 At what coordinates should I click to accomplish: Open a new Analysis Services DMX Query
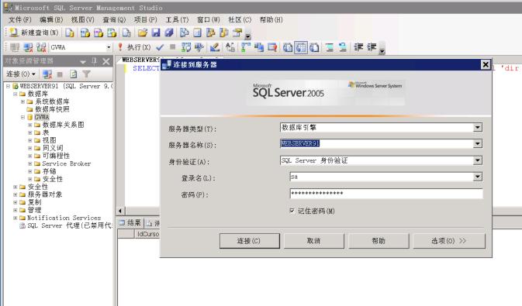pos(99,33)
